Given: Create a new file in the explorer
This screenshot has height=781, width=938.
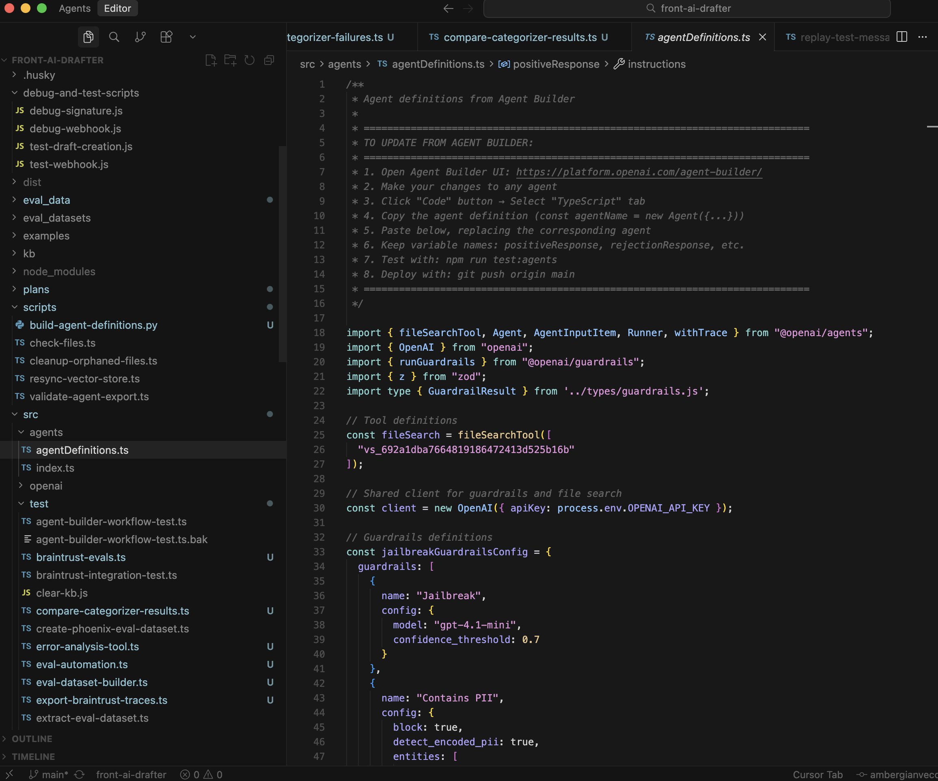Looking at the screenshot, I should tap(211, 59).
